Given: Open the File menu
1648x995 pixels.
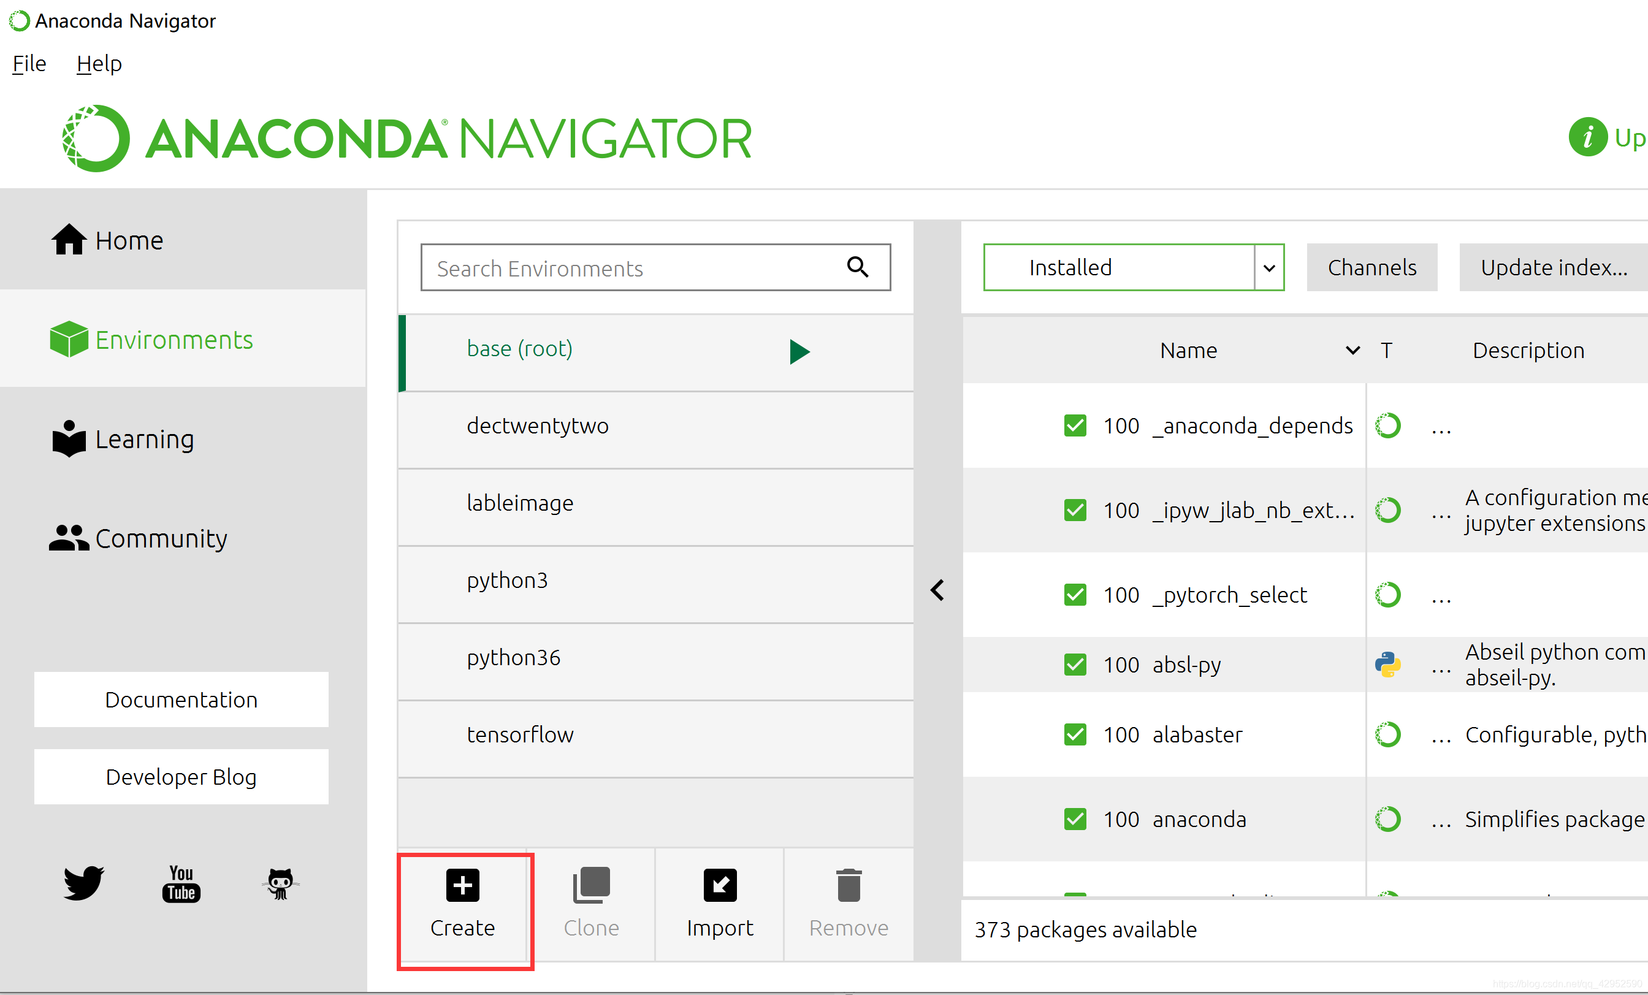Looking at the screenshot, I should 29,64.
